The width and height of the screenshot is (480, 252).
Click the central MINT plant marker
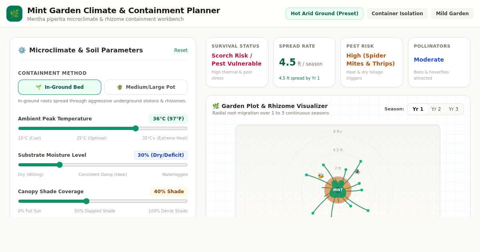point(338,190)
